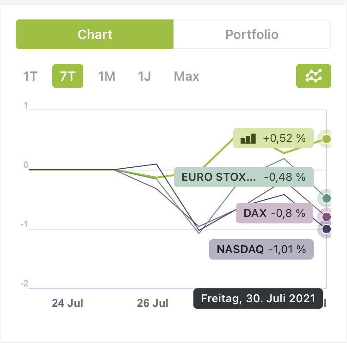This screenshot has width=347, height=343.
Task: Open the Portfolio tab
Action: (x=252, y=34)
